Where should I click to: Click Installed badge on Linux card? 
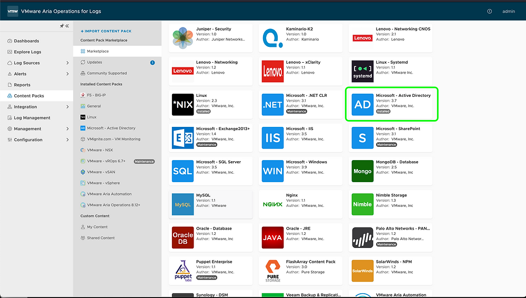point(203,111)
